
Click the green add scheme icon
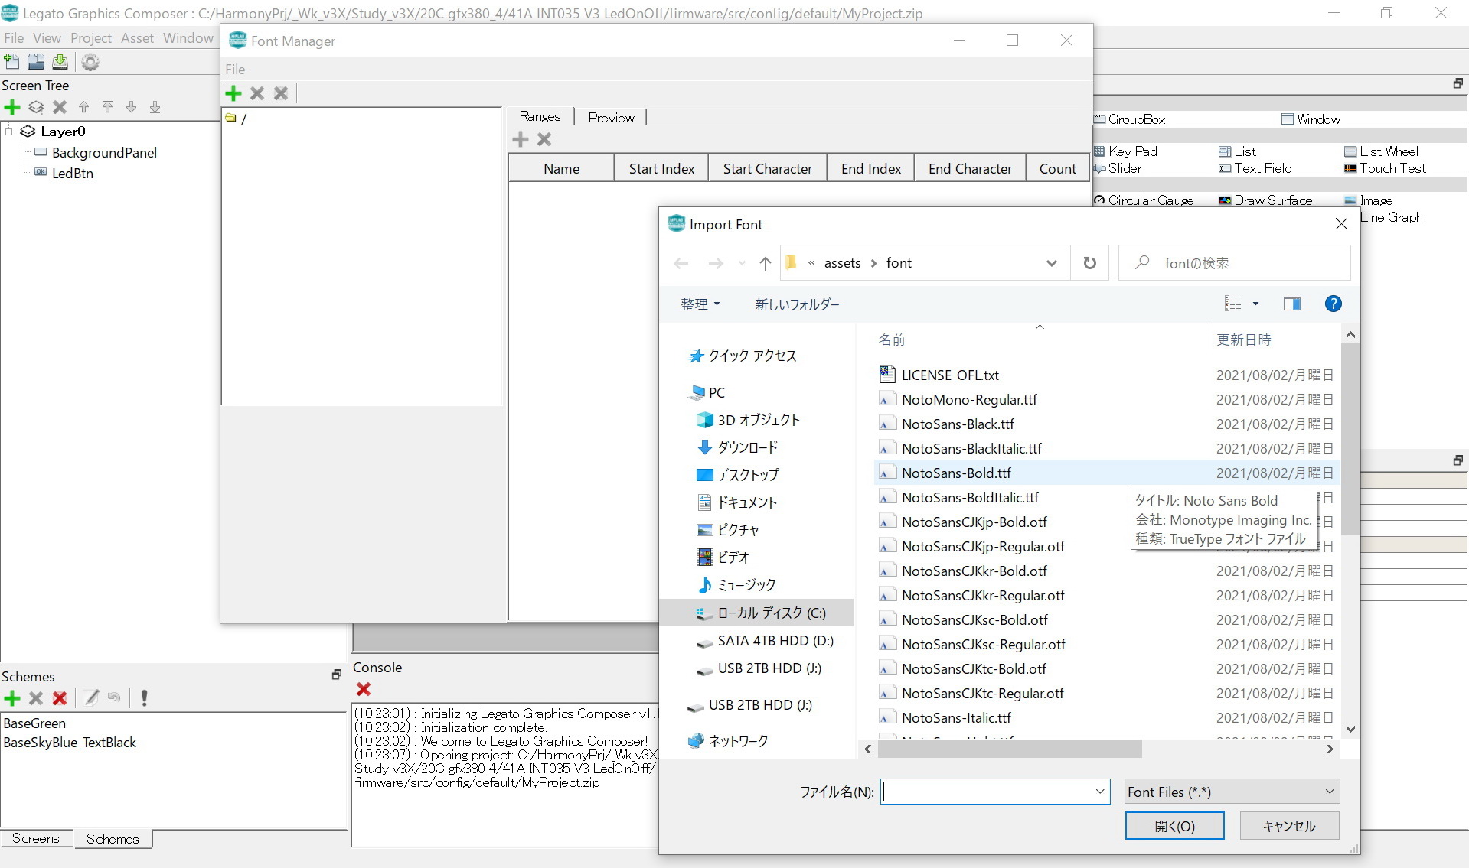(x=12, y=697)
